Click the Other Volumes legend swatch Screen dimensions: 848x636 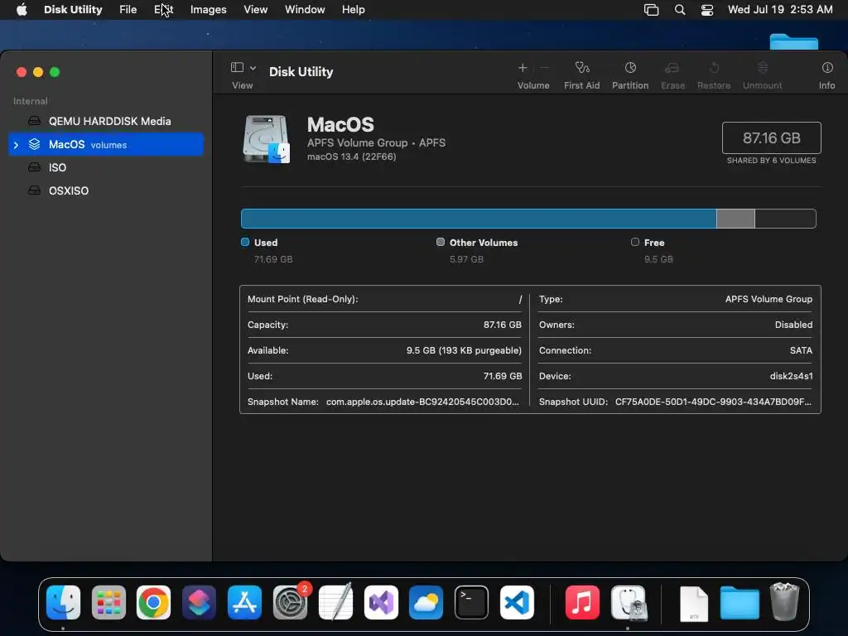click(x=441, y=243)
